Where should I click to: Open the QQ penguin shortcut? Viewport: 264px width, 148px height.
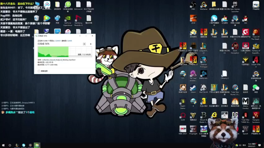click(x=246, y=18)
